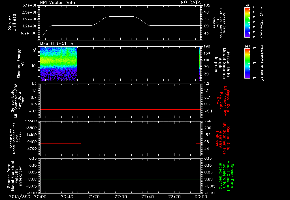Click the '105' sun elevation tick label
The height and width of the screenshot is (200, 290).
click(207, 5)
